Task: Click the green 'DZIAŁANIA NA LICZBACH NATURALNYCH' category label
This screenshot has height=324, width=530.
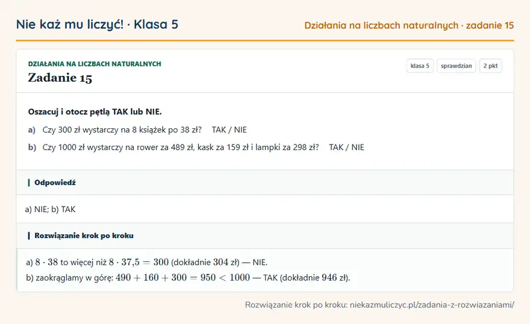Action: click(95, 64)
